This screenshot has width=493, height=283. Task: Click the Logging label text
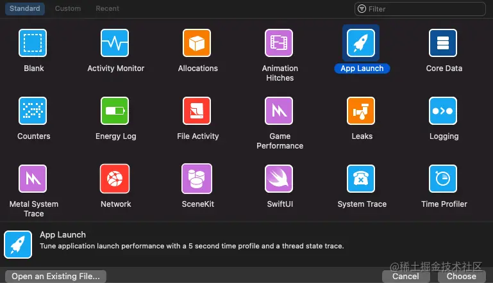click(x=444, y=136)
